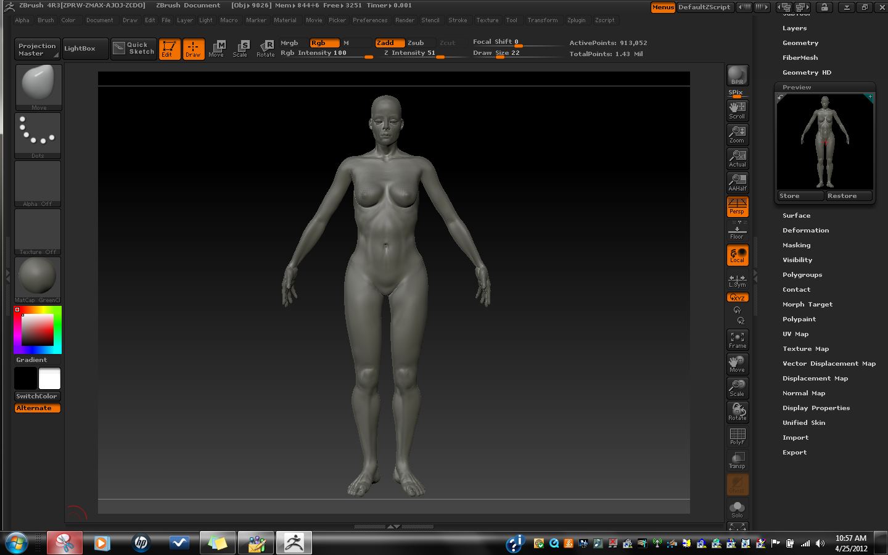Click the model preview thumbnail
888x555 pixels.
click(x=824, y=142)
